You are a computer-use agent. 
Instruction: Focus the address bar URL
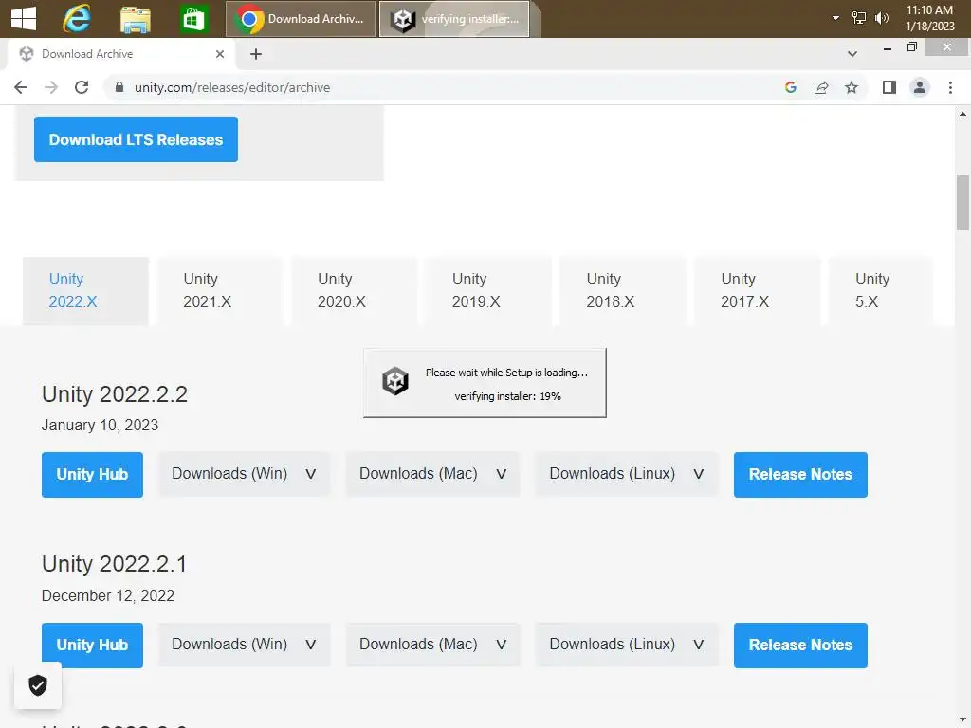[232, 87]
